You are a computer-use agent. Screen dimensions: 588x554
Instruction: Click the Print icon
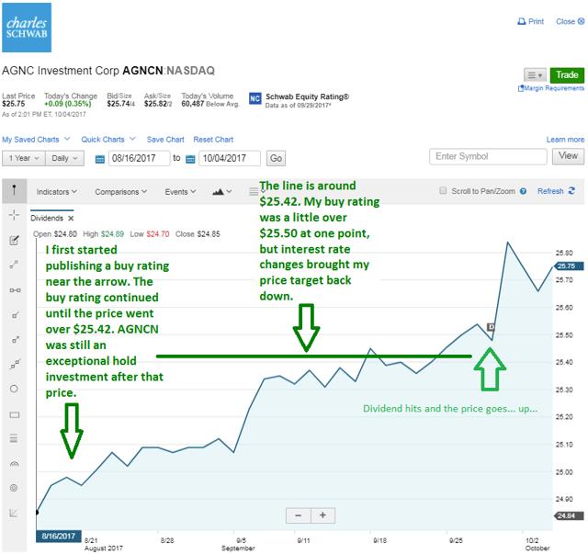521,21
